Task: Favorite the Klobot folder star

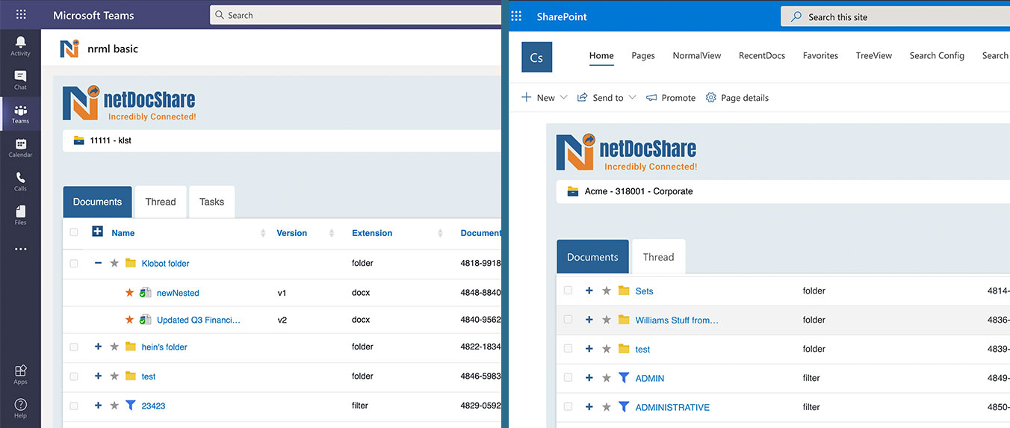Action: coord(114,263)
